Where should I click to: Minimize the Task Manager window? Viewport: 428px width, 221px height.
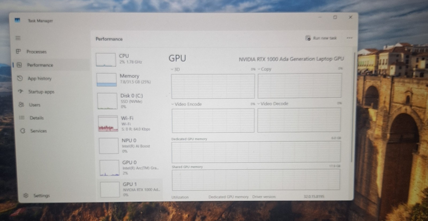pyautogui.click(x=320, y=17)
